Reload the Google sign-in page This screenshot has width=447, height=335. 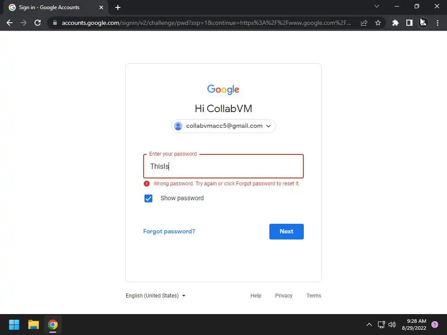coord(38,23)
